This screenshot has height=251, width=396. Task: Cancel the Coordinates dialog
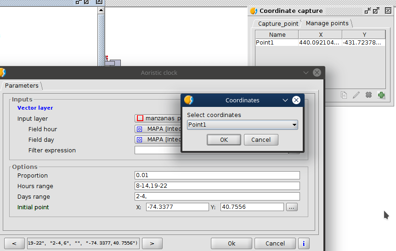(260, 139)
